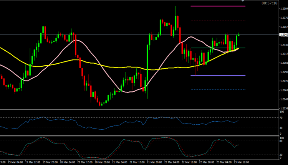The image size is (288, 165).
Task: Click the current price label 1.2345
Action: (283, 35)
